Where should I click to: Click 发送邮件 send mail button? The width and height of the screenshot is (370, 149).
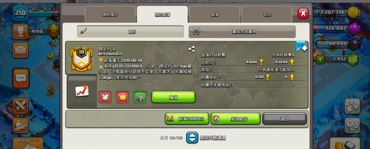pos(236,119)
